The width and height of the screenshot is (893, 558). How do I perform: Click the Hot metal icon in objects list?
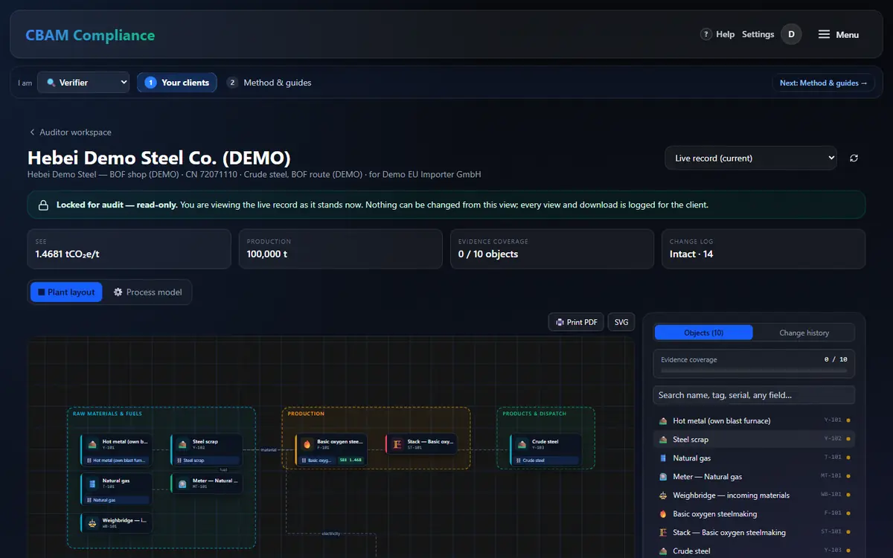pyautogui.click(x=663, y=421)
